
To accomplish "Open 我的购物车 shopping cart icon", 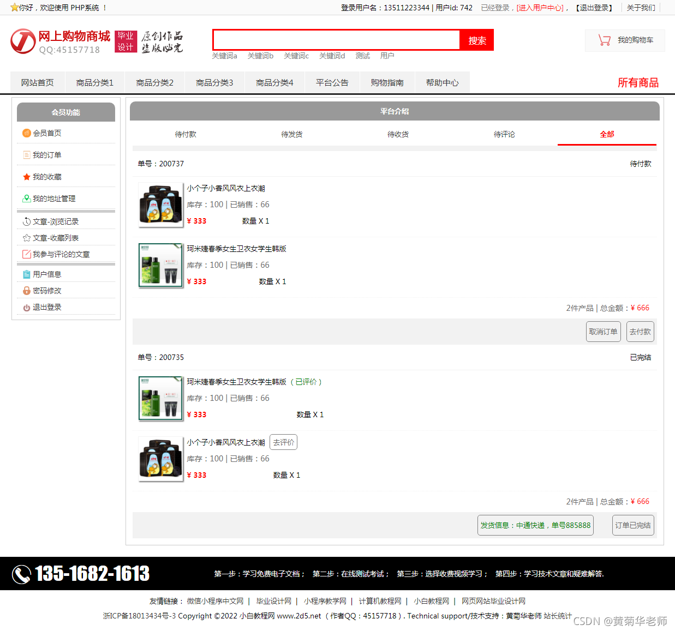I will point(605,40).
